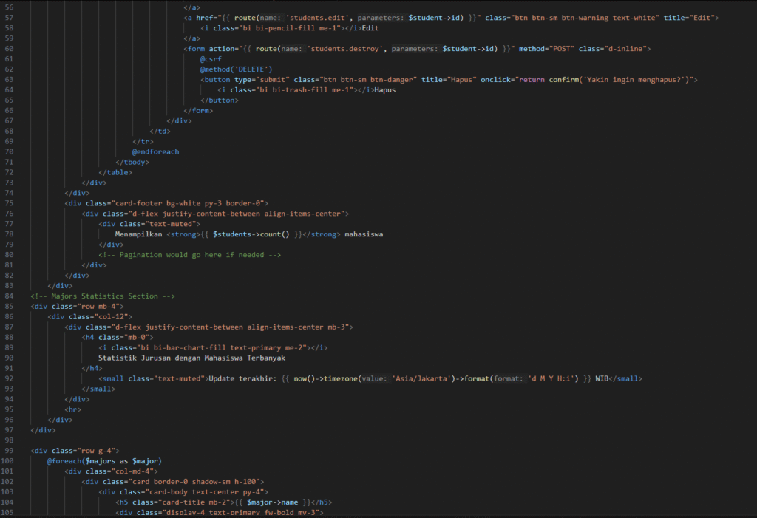Viewport: 757px width, 518px height.
Task: Place cursor on @endforeach directive
Action: [155, 151]
